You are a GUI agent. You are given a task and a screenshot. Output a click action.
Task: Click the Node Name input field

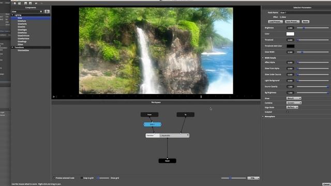[x=305, y=12]
